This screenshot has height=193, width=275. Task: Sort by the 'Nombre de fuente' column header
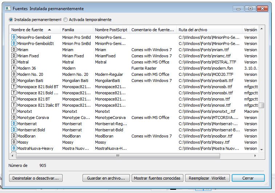click(27, 30)
